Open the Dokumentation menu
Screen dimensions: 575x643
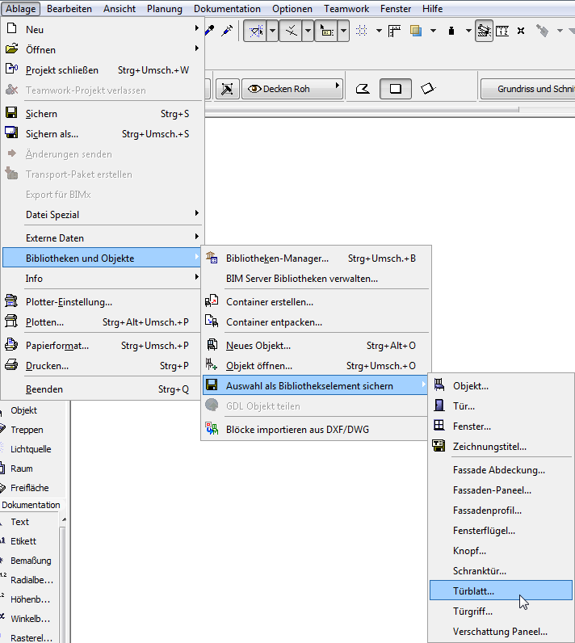[227, 9]
